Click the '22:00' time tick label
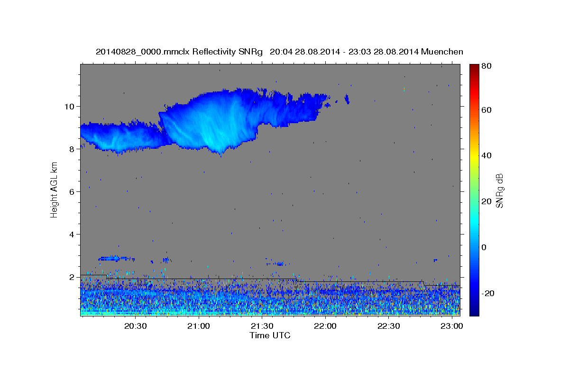The width and height of the screenshot is (569, 379). (325, 326)
